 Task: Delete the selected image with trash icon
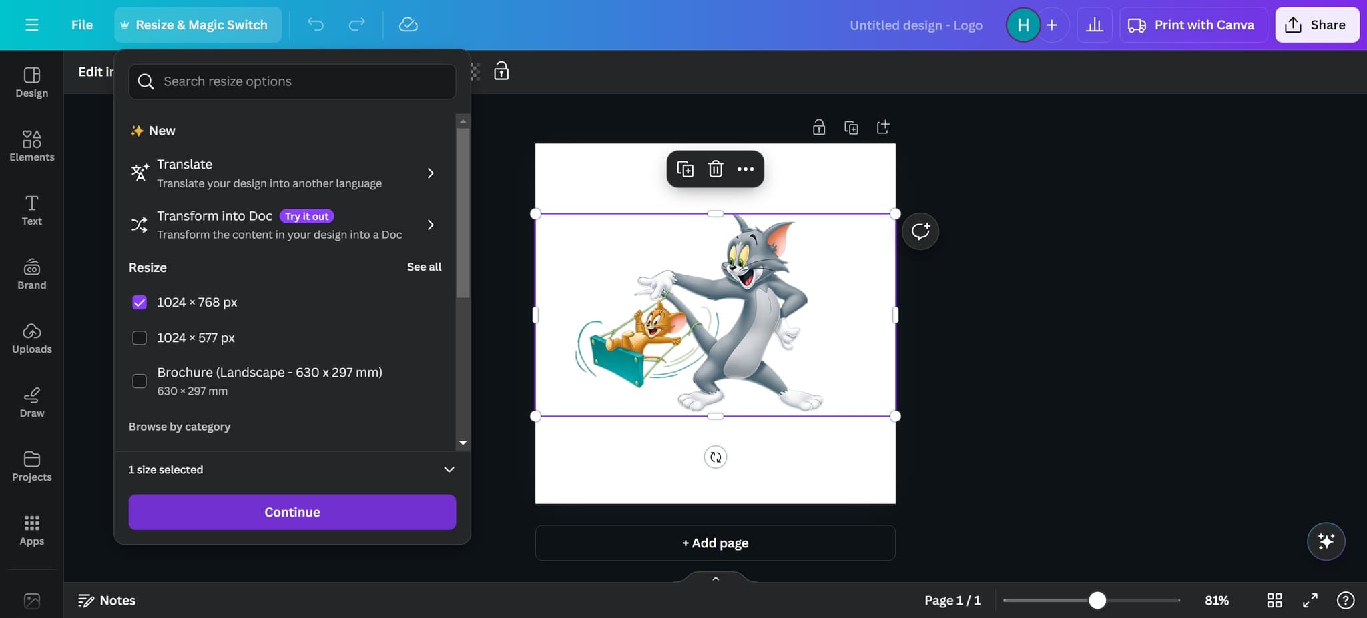click(716, 169)
